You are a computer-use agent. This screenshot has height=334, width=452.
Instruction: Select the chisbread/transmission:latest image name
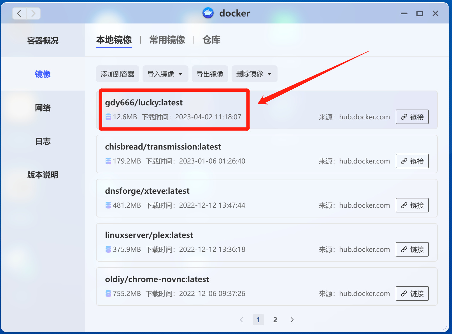(163, 147)
